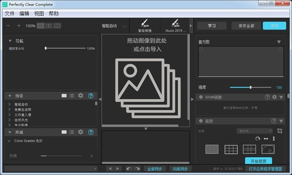
Task: Open the 比例 源文件 dropdown
Action: (255, 131)
